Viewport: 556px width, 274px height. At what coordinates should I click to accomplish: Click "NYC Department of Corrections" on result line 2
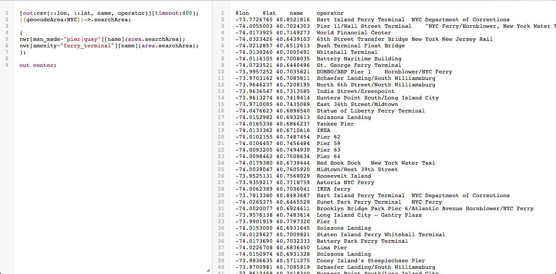(x=460, y=20)
